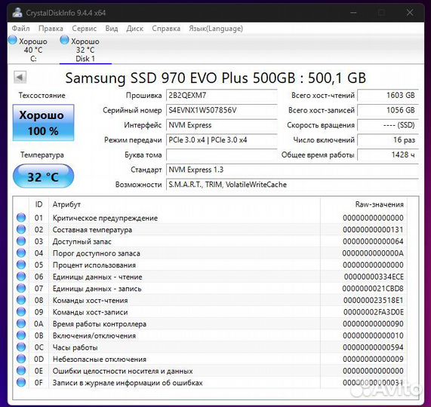Click the Хорошо 100 % health status button
Screen dimensions: 431x407
coord(44,123)
